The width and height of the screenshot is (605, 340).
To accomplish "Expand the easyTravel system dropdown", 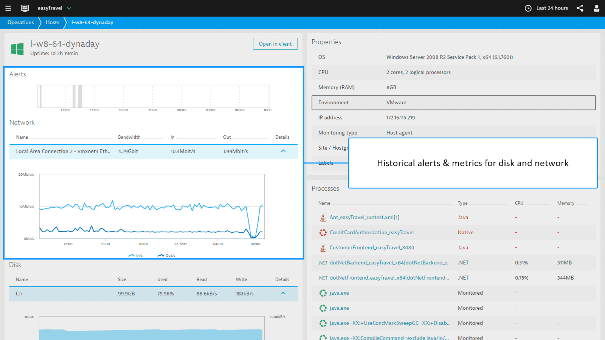I will point(69,8).
